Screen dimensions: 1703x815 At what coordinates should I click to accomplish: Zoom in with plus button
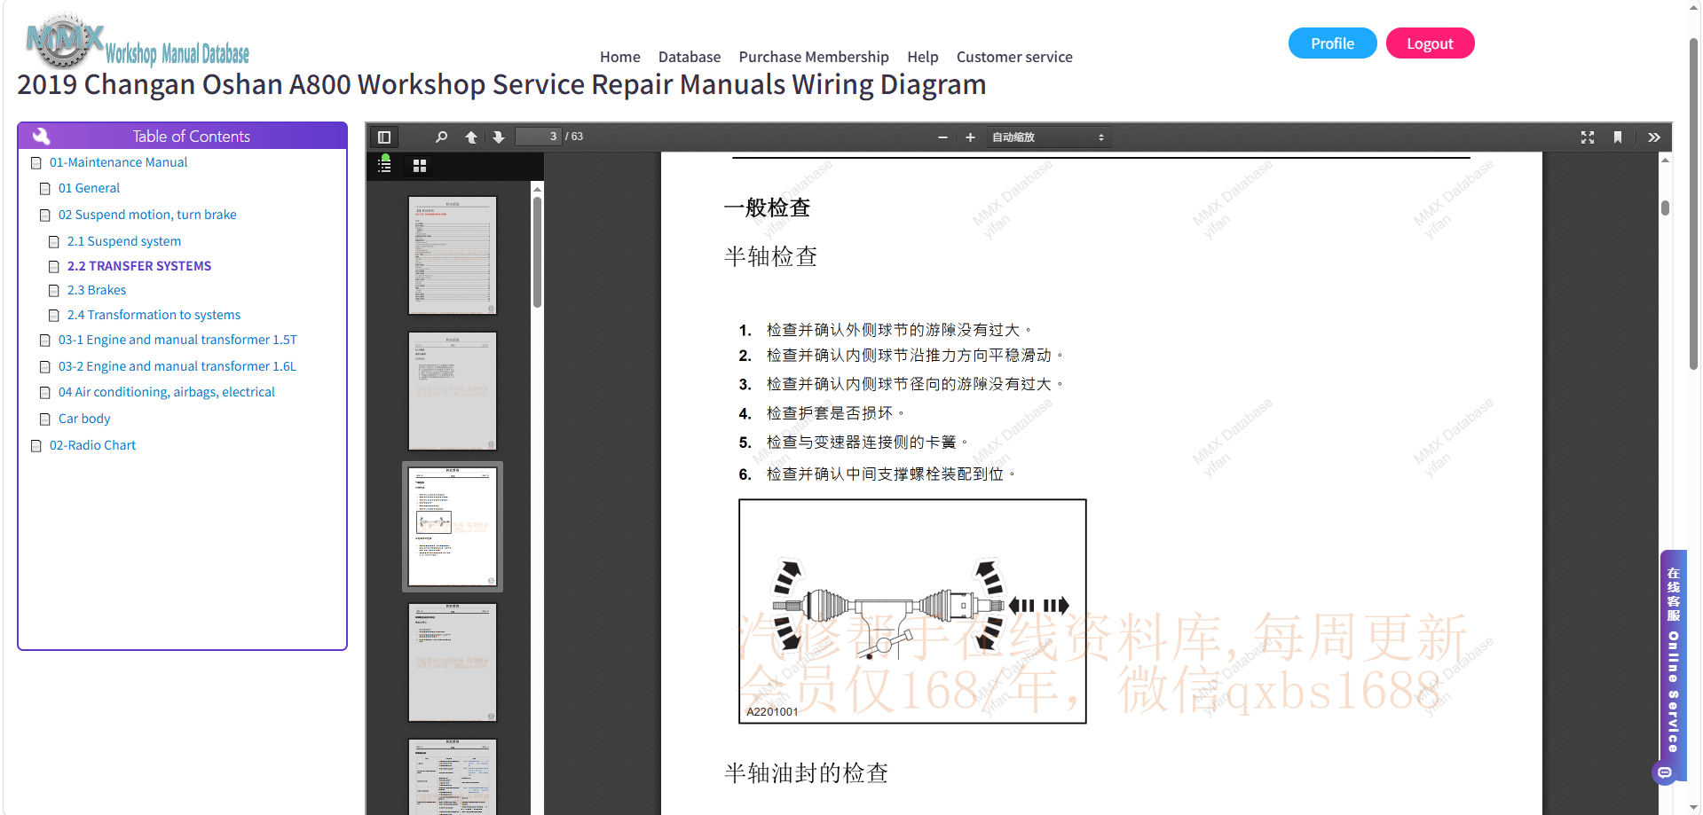point(970,137)
